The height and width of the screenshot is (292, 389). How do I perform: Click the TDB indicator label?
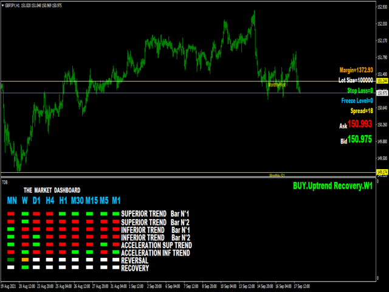[5, 182]
